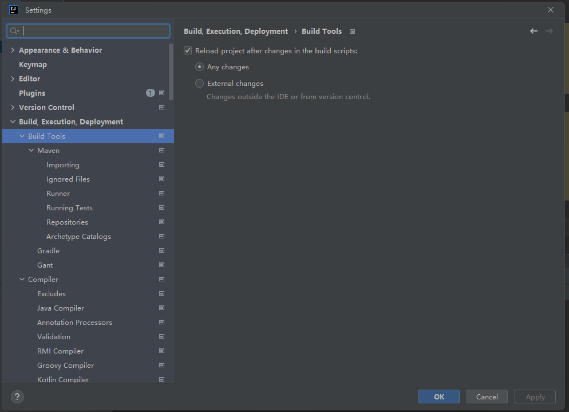
Task: Click project settings icon on Validation row
Action: coord(162,336)
